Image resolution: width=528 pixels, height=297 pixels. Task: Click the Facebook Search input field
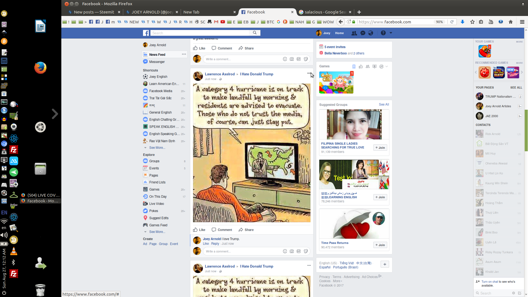(199, 33)
